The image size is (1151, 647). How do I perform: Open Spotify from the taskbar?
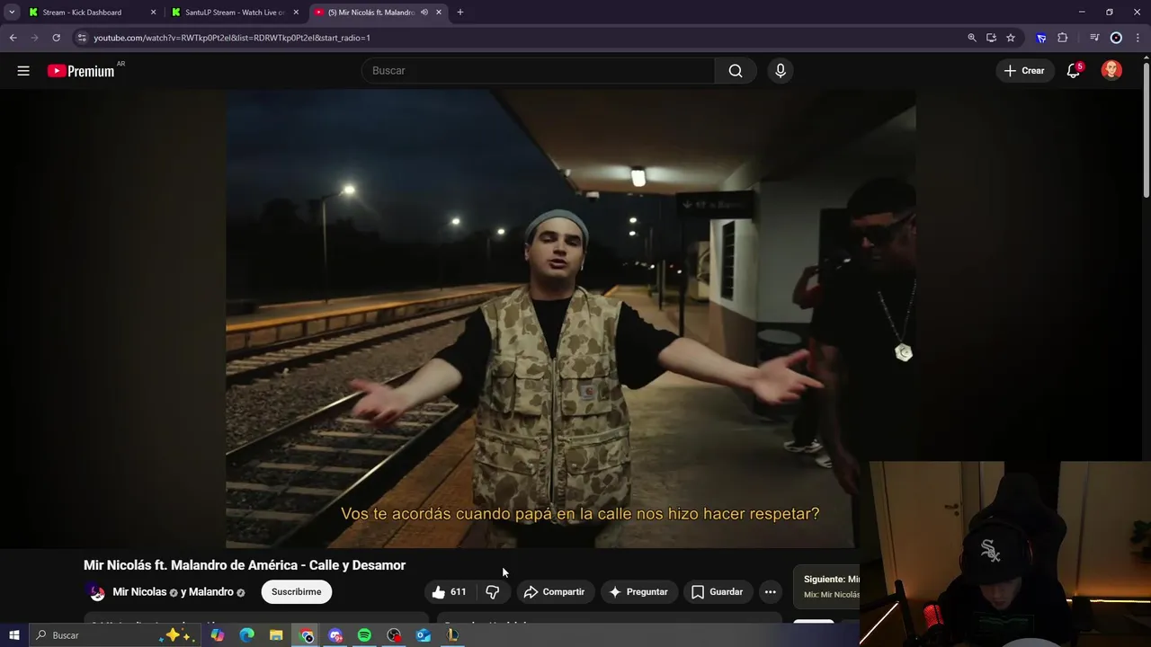coord(364,635)
